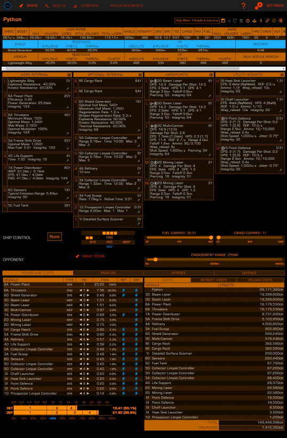This screenshot has width=287, height=438.
Task: Click the Coriolis logo icon
Action: click(7, 5)
